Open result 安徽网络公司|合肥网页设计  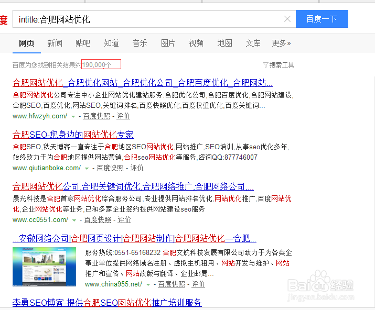coord(134,238)
